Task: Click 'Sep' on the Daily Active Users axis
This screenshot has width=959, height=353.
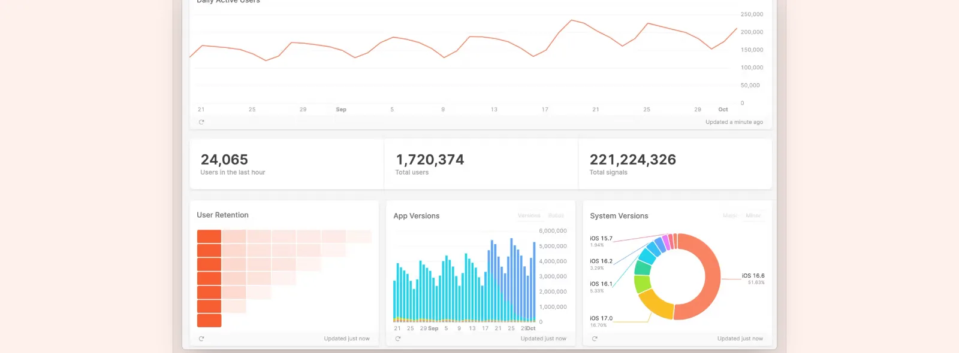Action: 341,109
